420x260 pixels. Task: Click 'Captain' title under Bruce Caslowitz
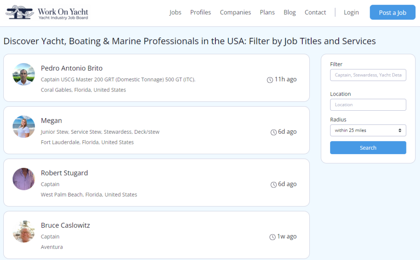pos(50,237)
